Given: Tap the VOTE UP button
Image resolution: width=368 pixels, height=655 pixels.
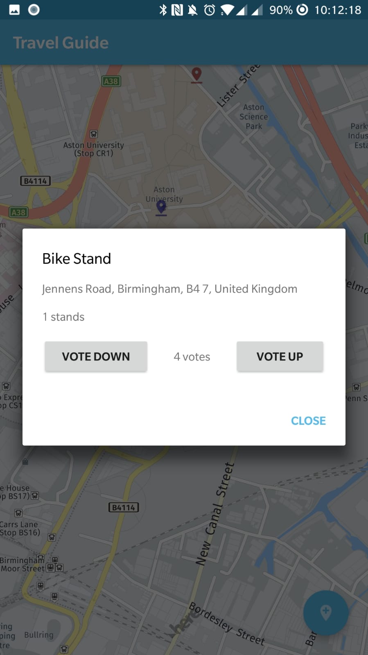Looking at the screenshot, I should 280,356.
